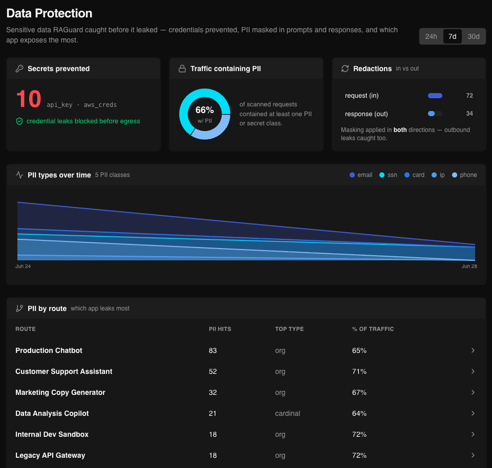Select the 7d time range
This screenshot has width=492, height=468.
click(x=452, y=36)
